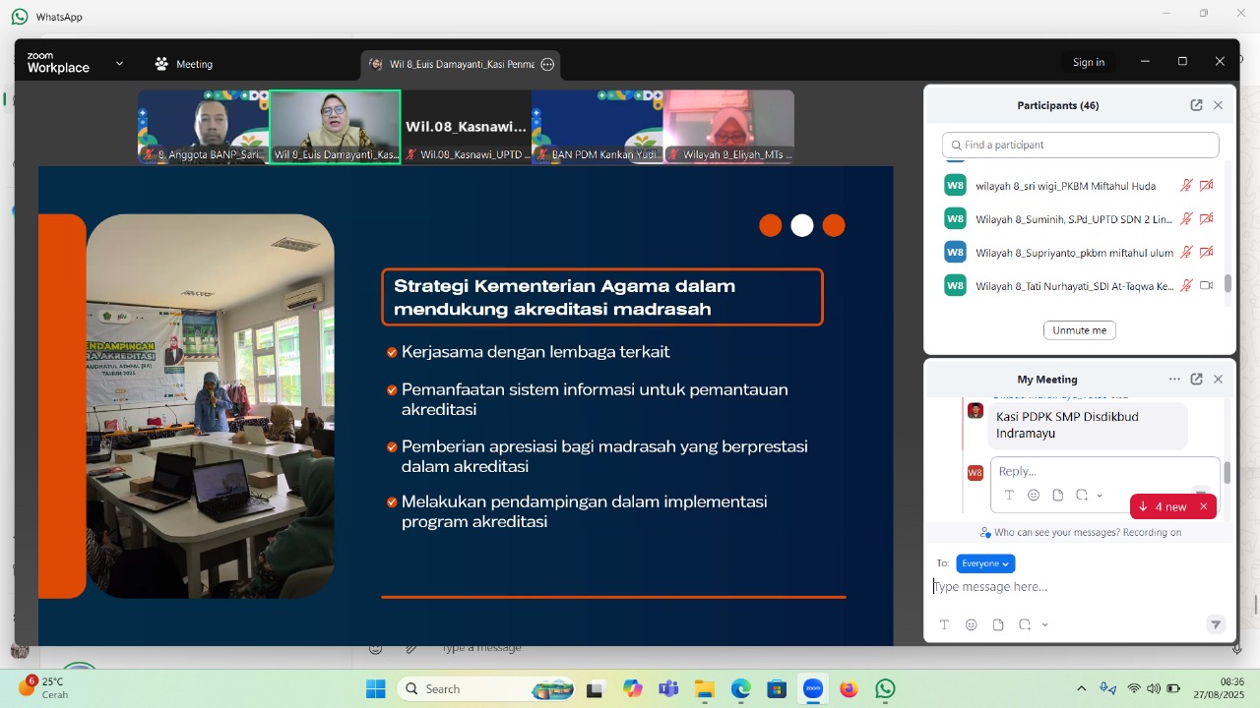The image size is (1260, 708).
Task: Toggle microphone for Wilayah 8_Supriyanto
Action: pyautogui.click(x=1186, y=252)
